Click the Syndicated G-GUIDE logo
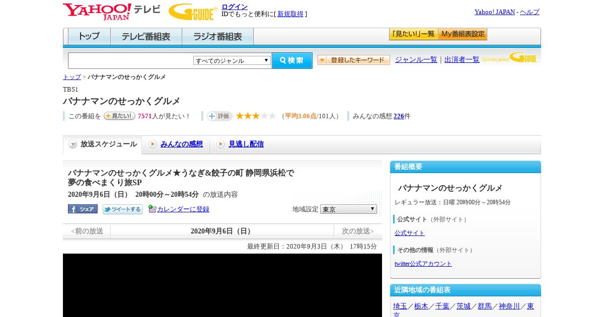604x317 pixels. 509,58
